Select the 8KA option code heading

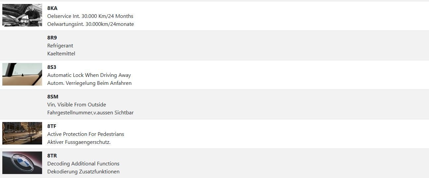tap(52, 8)
